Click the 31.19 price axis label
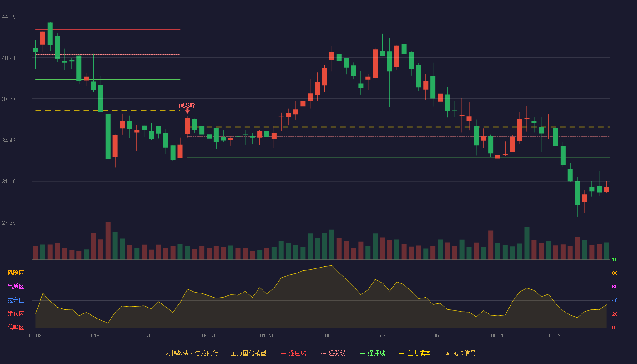The width and height of the screenshot is (637, 364). (x=9, y=182)
